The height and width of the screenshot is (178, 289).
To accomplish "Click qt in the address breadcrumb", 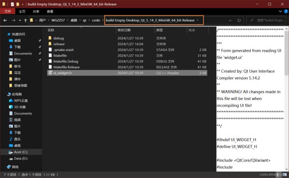I will tap(84, 20).
